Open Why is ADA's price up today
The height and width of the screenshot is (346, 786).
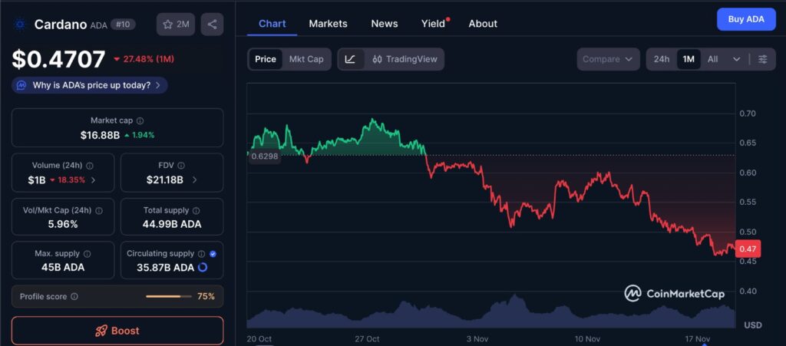coord(90,85)
